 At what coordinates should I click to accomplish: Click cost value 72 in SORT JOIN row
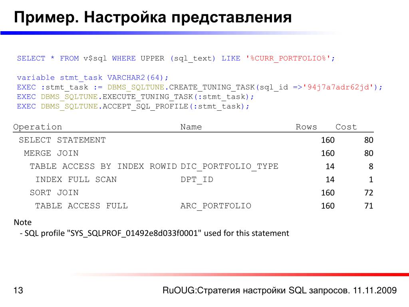coord(369,193)
